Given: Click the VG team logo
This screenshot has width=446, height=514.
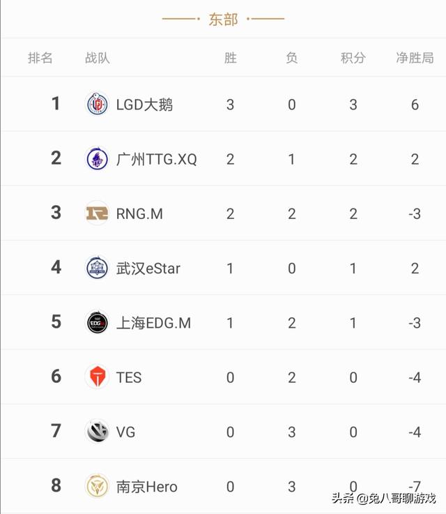Looking at the screenshot, I should click(x=97, y=432).
